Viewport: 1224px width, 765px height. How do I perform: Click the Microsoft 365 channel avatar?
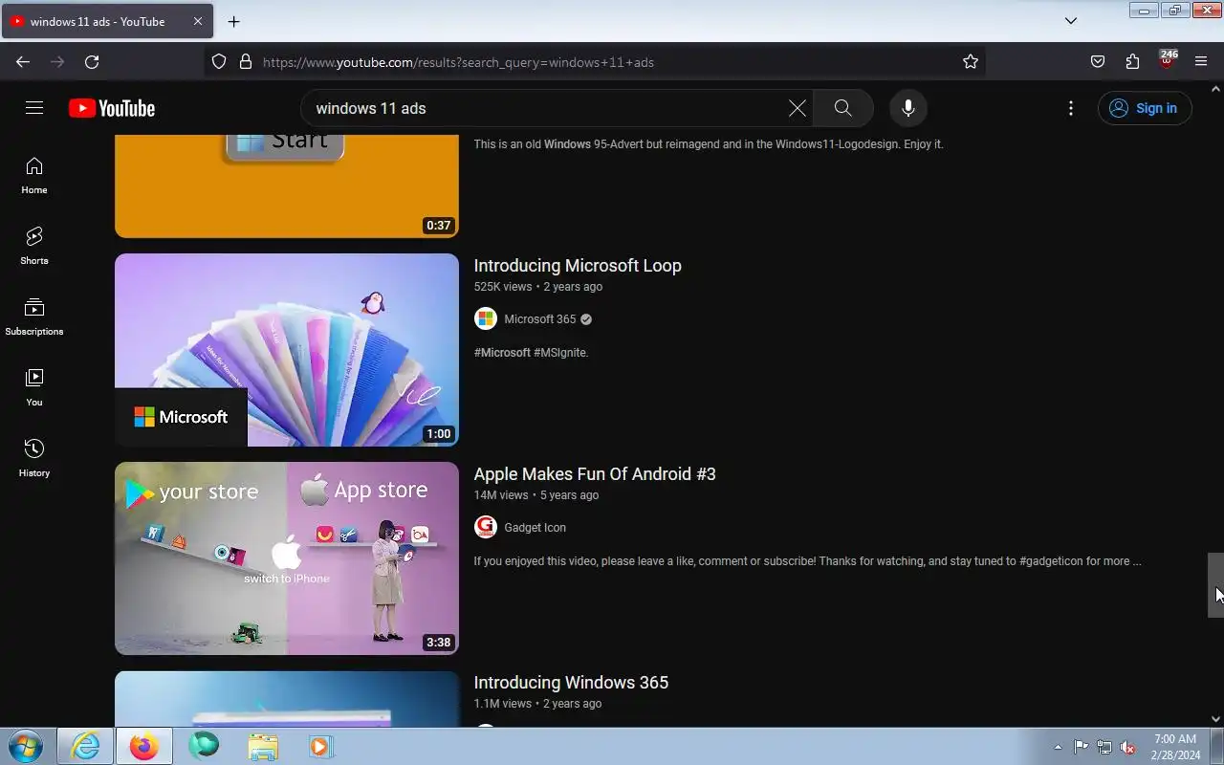click(x=486, y=319)
